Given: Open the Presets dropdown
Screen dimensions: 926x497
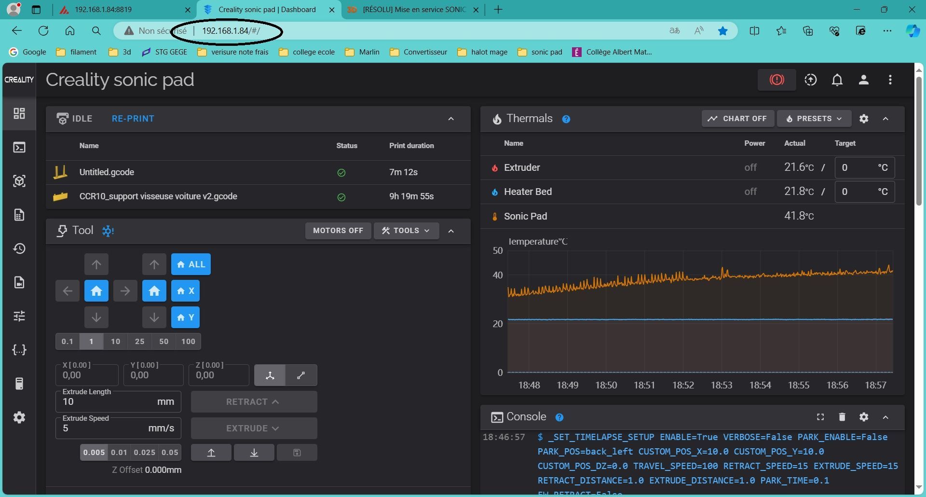Looking at the screenshot, I should (x=814, y=119).
